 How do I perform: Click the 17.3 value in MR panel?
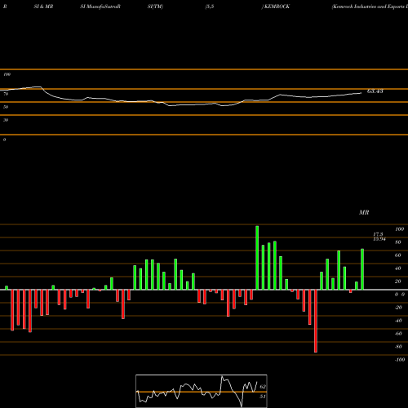(x=378, y=234)
